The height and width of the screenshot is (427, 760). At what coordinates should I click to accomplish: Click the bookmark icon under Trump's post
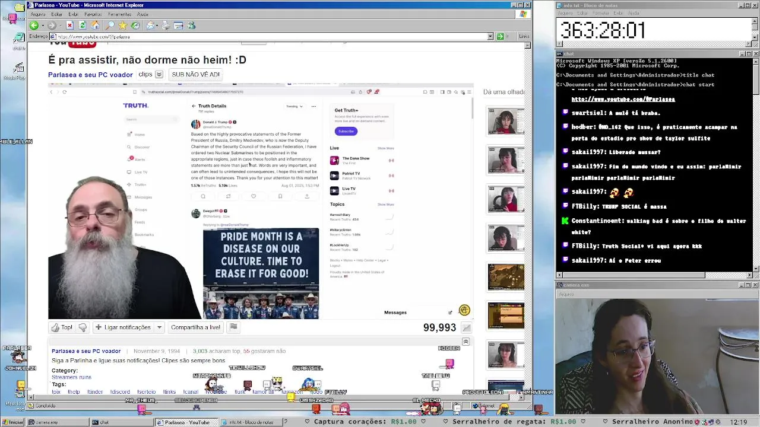(280, 196)
